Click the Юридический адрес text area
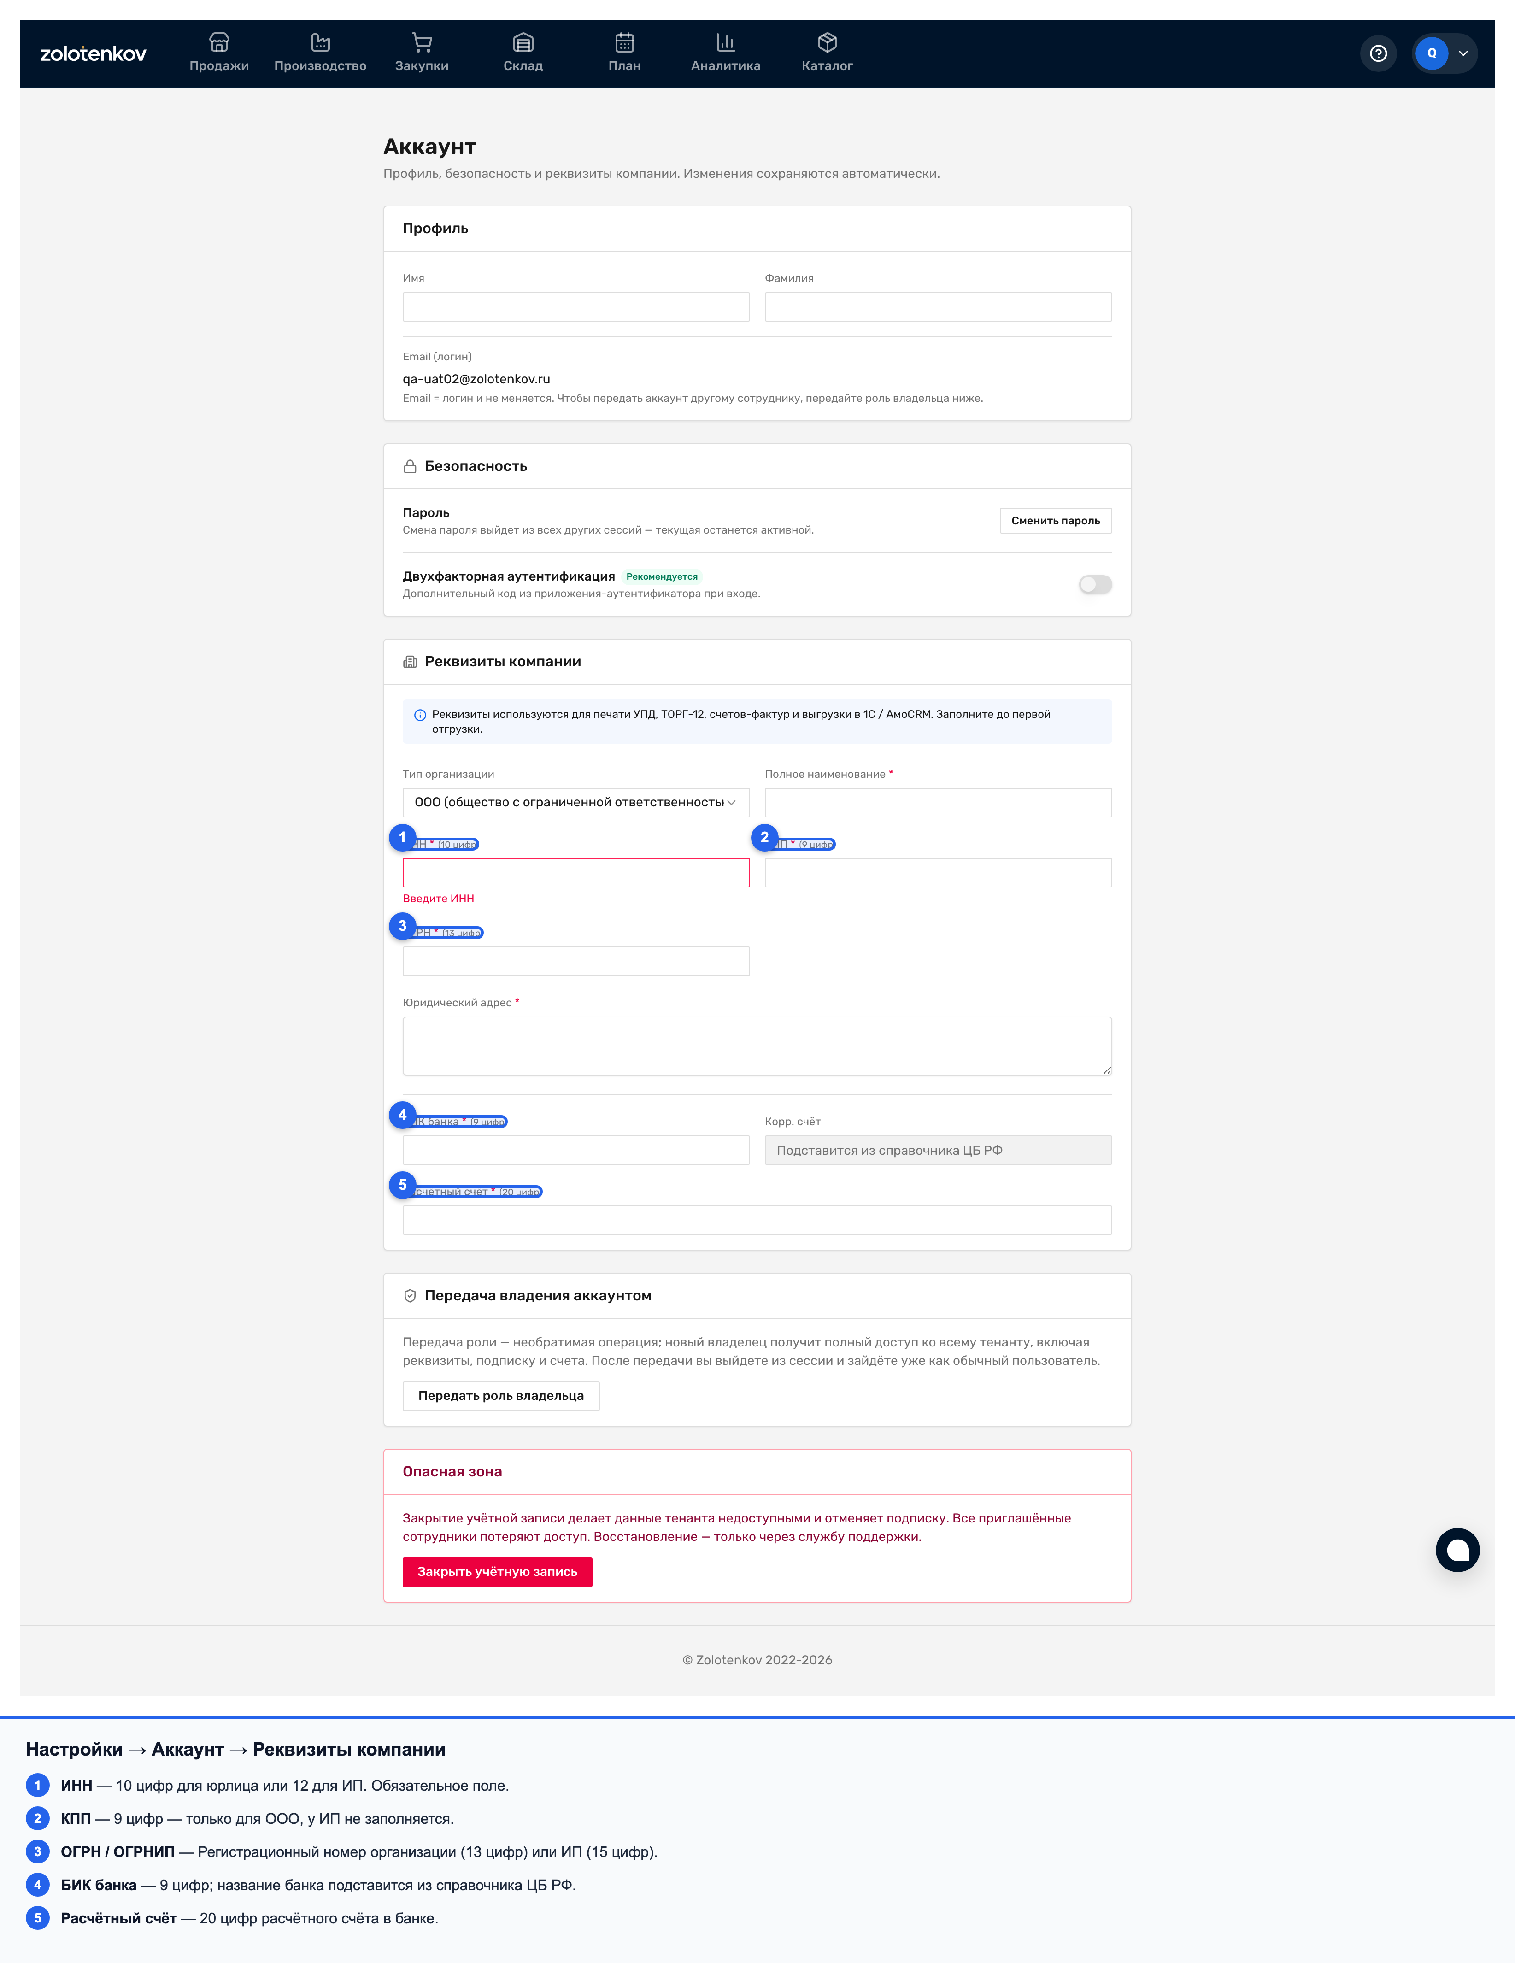This screenshot has height=1963, width=1515. (x=757, y=1046)
